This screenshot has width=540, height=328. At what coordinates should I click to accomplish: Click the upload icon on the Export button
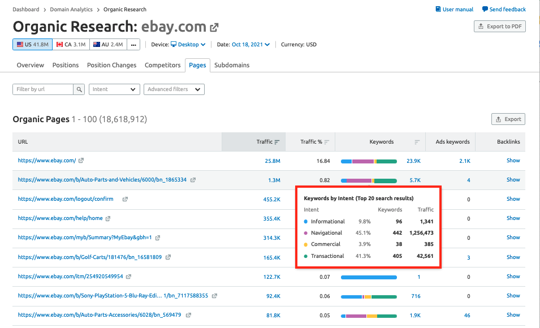pos(498,119)
